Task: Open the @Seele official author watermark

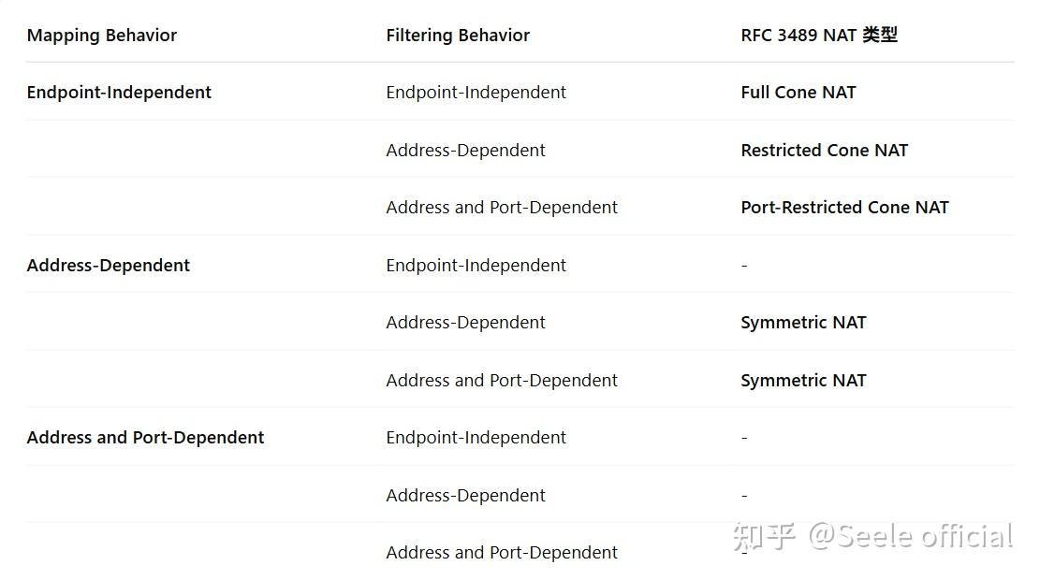Action: click(910, 537)
